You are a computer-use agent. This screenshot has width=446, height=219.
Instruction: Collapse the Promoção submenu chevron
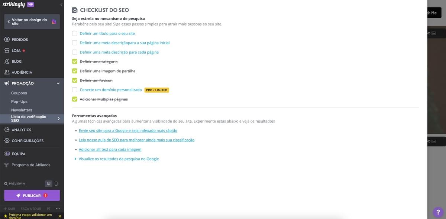click(x=58, y=83)
